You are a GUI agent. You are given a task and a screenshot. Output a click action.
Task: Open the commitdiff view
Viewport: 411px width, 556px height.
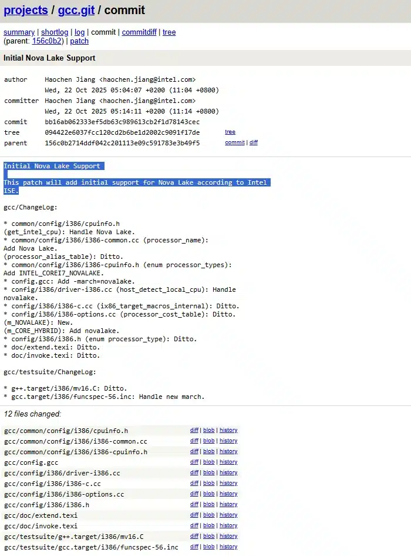click(139, 32)
